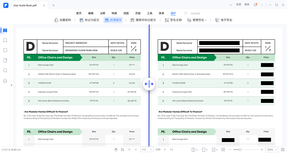Jump to the first page

129,149
